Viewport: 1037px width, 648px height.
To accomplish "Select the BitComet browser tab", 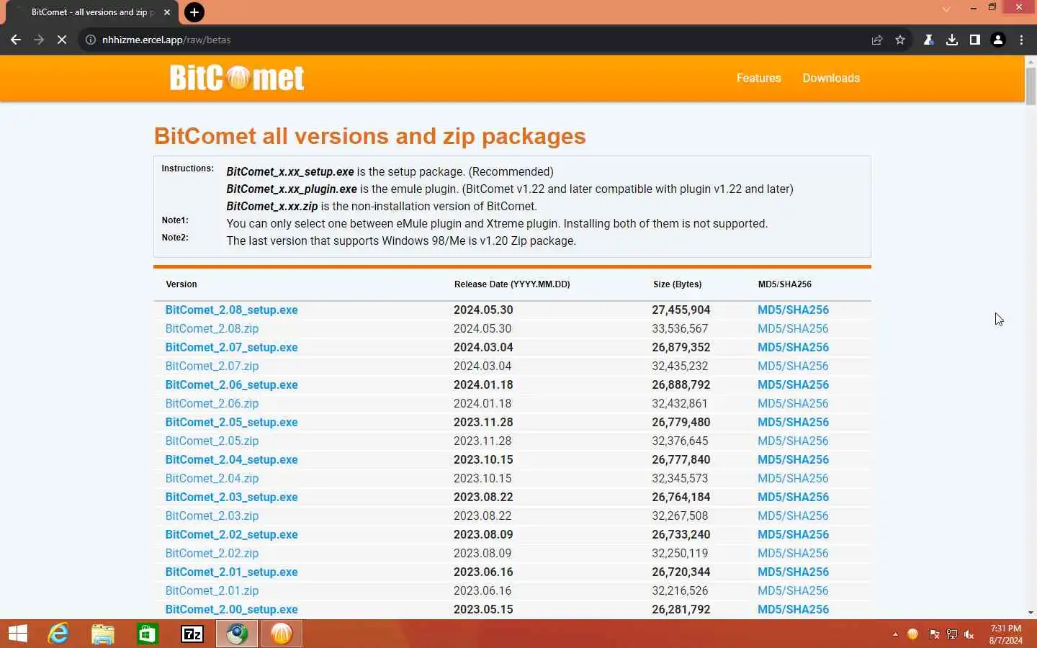I will [x=92, y=12].
